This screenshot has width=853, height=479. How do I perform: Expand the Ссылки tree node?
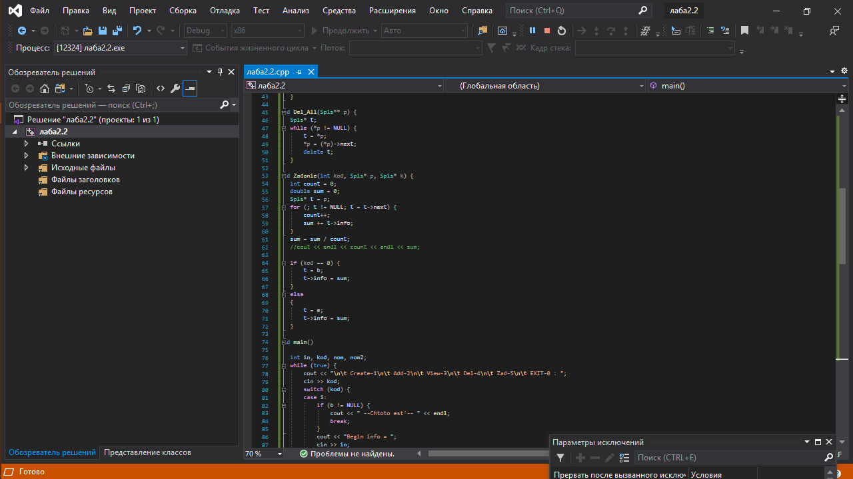click(27, 144)
